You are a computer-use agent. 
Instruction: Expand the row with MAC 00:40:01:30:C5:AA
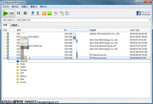point(4,43)
